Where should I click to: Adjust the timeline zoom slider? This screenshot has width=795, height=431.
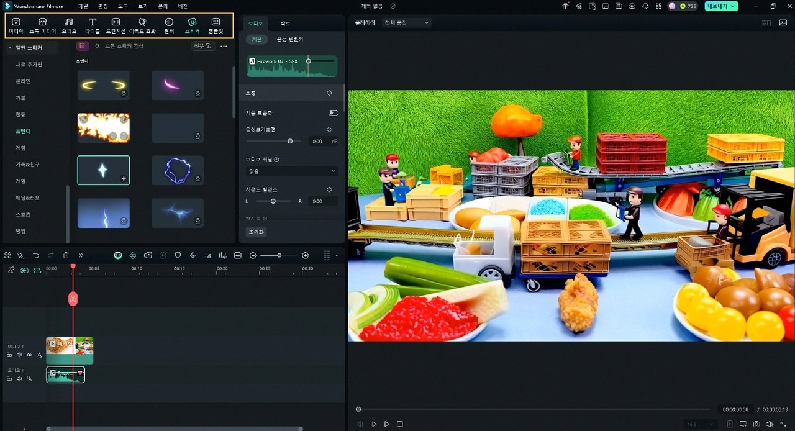[x=279, y=255]
